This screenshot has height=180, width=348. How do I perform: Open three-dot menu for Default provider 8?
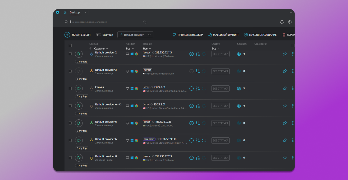293,158
